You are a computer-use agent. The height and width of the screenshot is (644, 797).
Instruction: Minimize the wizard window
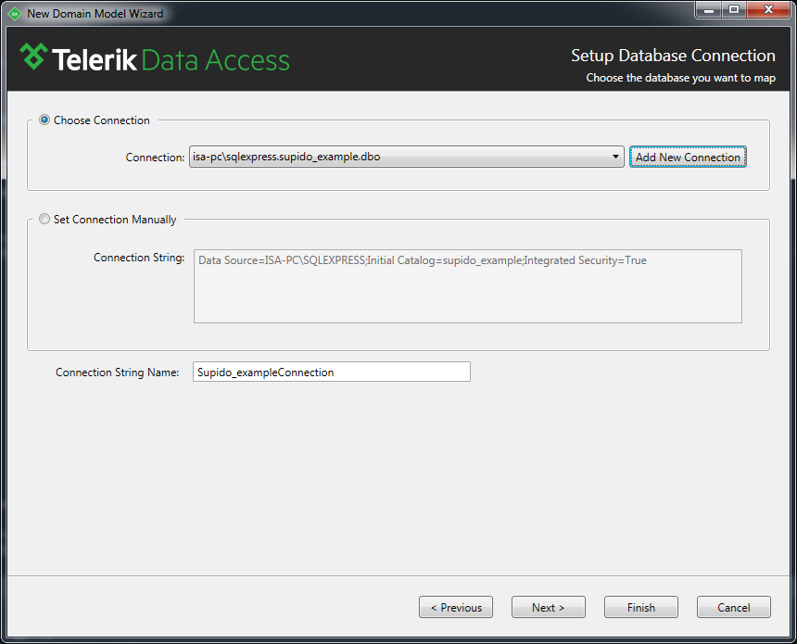click(709, 9)
